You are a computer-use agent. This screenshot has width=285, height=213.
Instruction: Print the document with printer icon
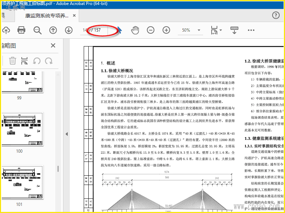(x=21, y=30)
